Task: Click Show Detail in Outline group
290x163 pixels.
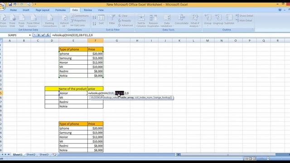Action: tap(245, 16)
